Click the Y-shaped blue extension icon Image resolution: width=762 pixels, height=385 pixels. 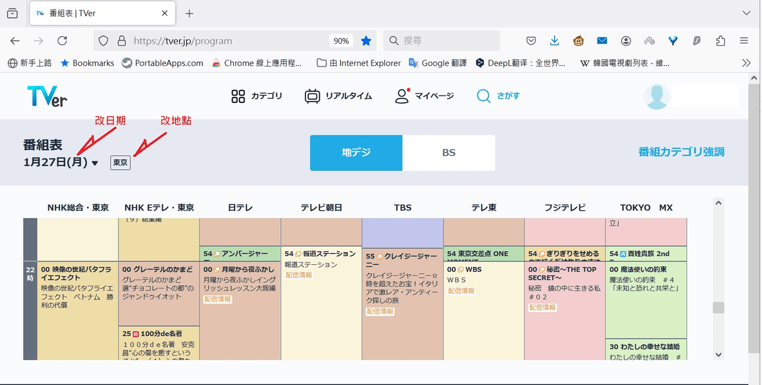pyautogui.click(x=673, y=41)
